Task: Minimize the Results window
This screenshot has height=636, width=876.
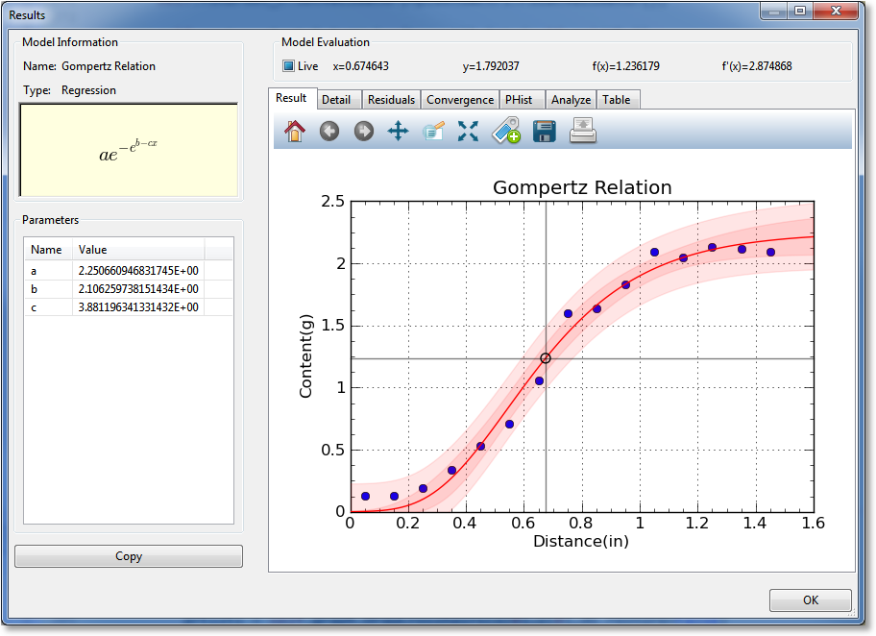Action: click(774, 12)
